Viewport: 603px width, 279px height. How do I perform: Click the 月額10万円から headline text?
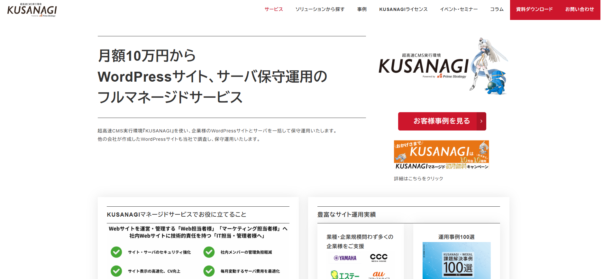[147, 56]
